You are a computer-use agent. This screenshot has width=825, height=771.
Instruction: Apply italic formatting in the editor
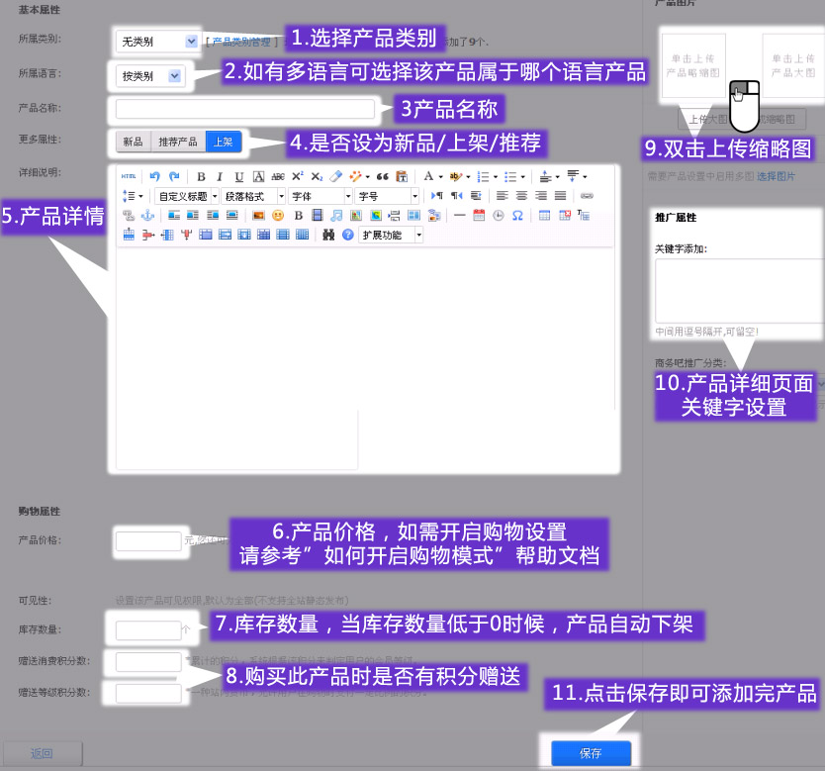(x=220, y=176)
